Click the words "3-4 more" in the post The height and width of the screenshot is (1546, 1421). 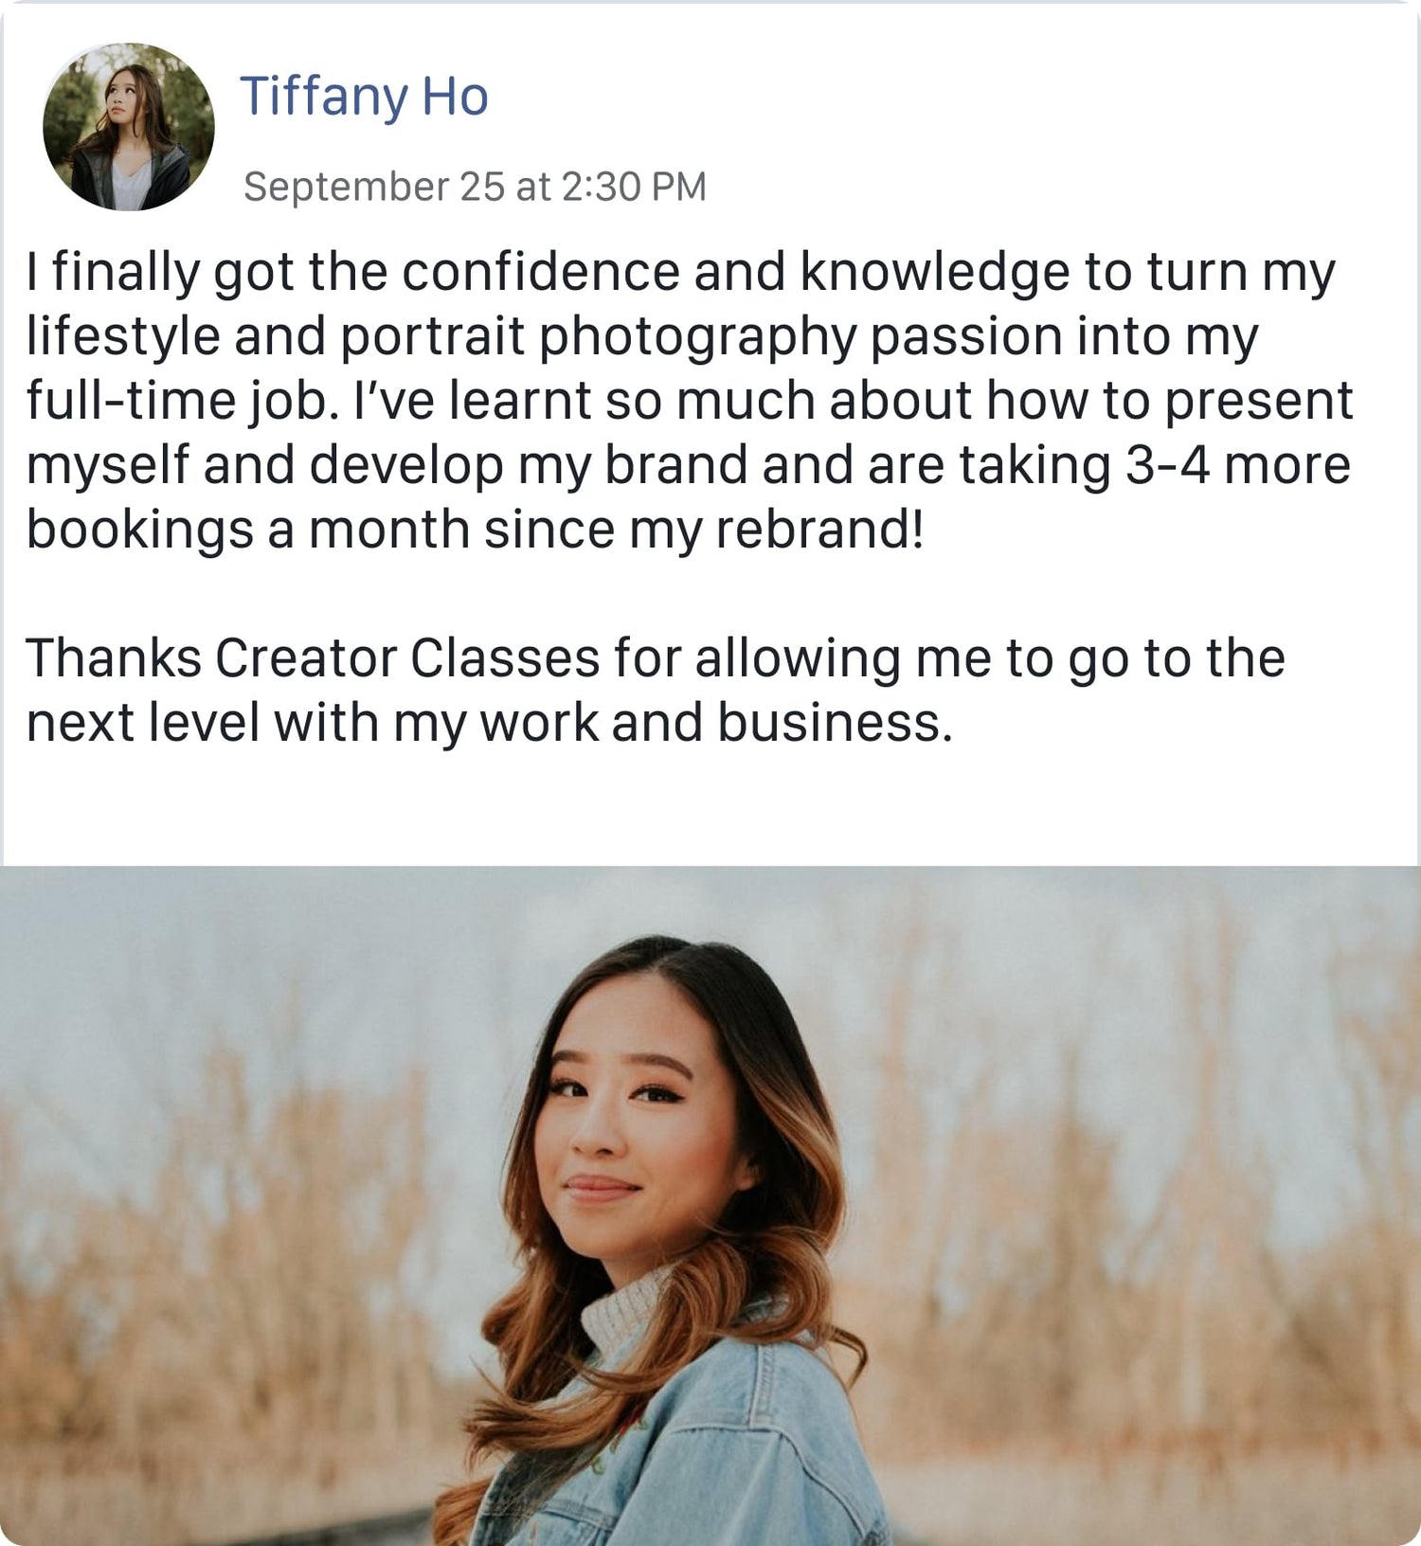(x=1237, y=465)
